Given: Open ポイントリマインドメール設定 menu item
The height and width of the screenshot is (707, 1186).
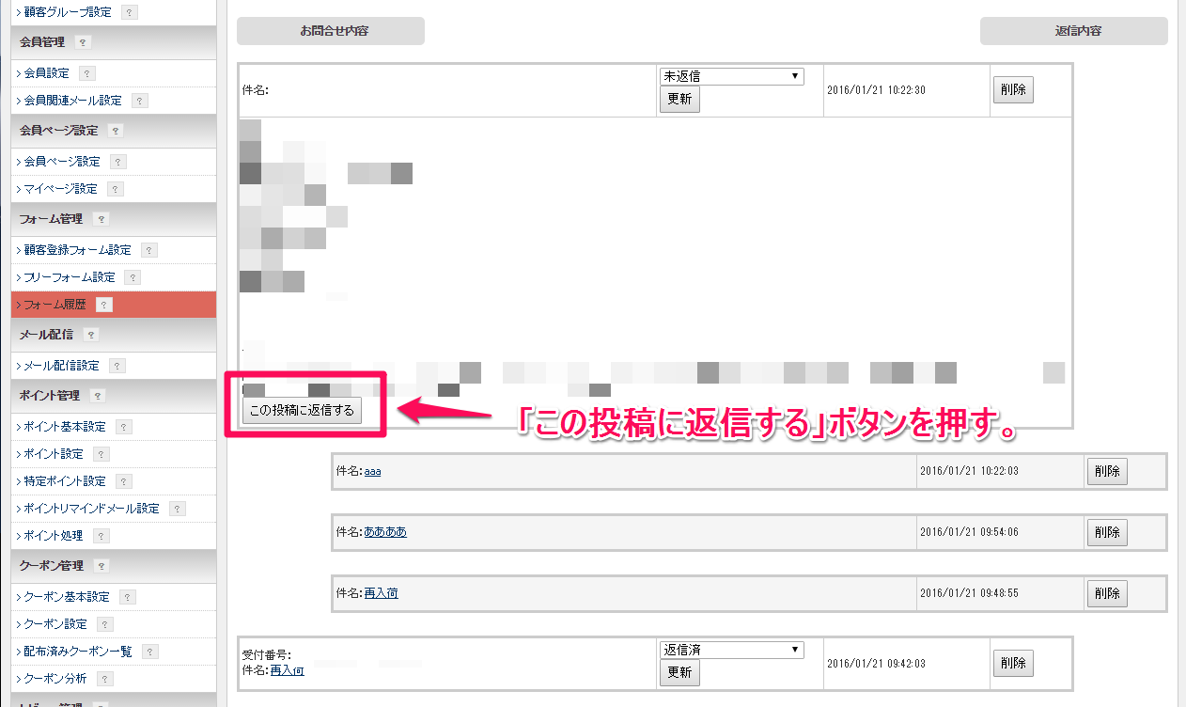Looking at the screenshot, I should point(91,509).
